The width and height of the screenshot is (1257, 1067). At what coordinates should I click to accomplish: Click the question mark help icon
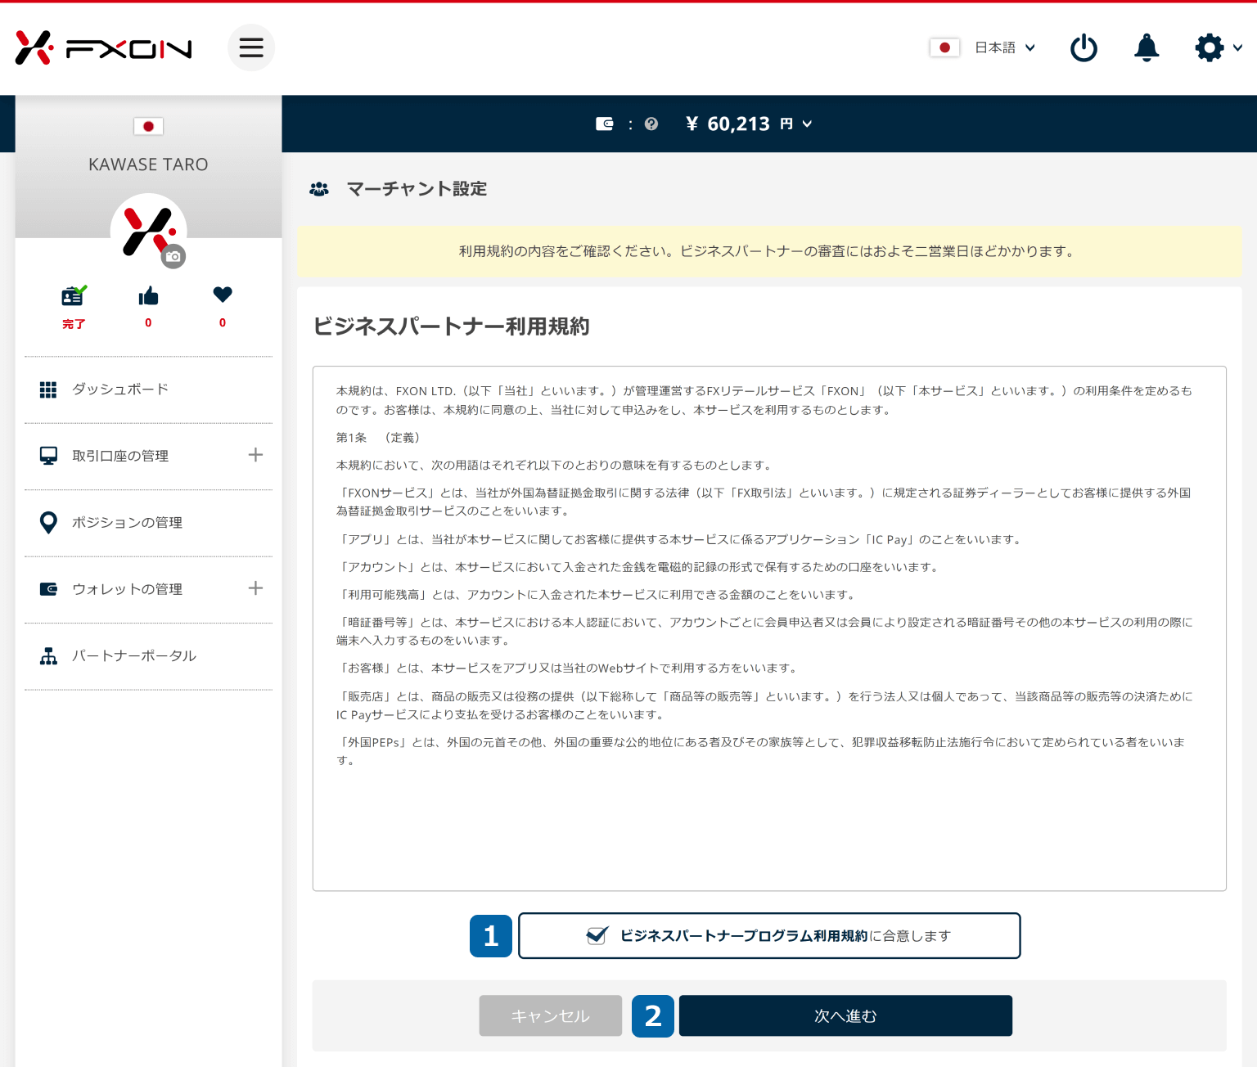click(x=651, y=124)
